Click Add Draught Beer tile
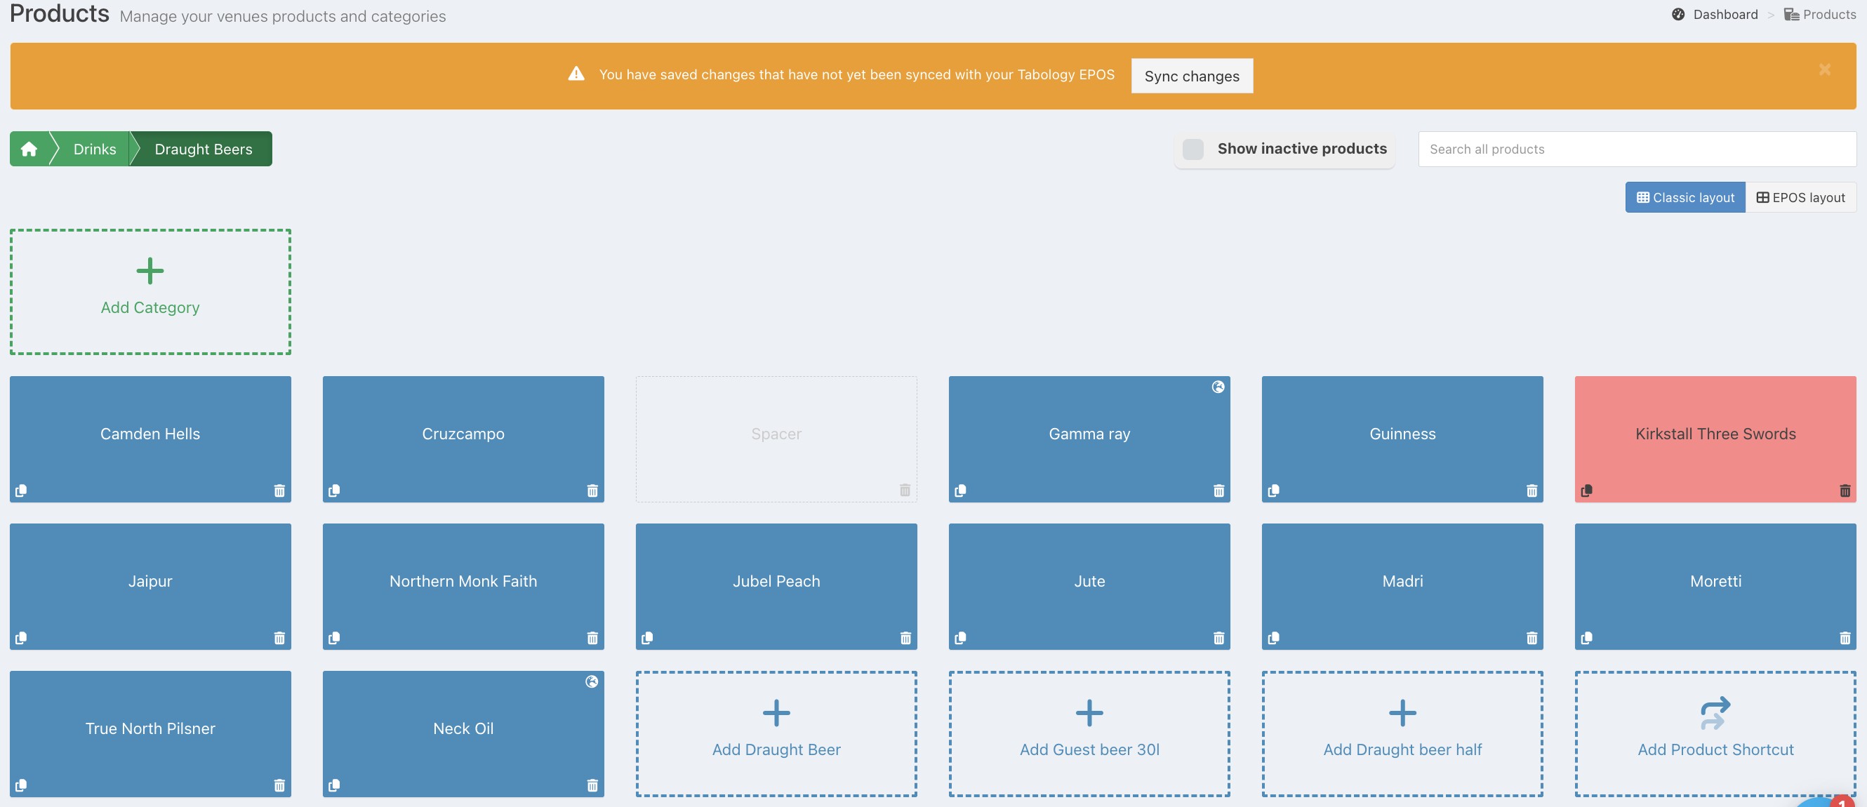The height and width of the screenshot is (807, 1867). pos(777,734)
